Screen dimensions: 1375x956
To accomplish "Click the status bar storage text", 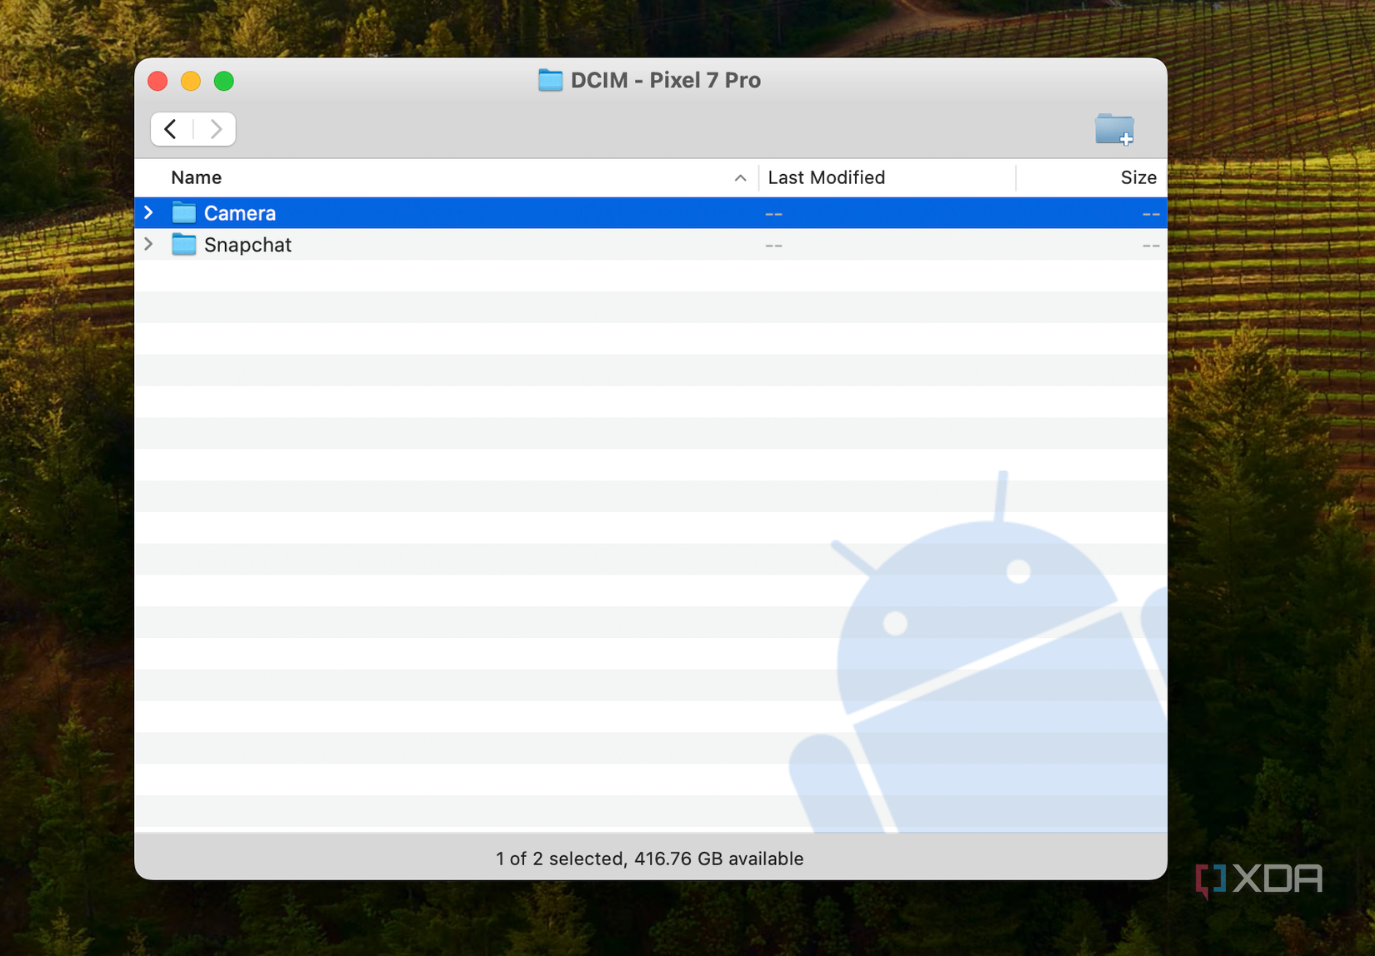I will tap(650, 859).
